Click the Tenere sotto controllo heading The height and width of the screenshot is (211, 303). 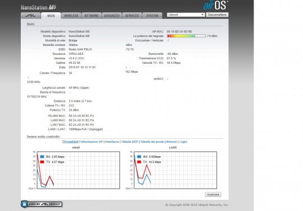(x=43, y=137)
